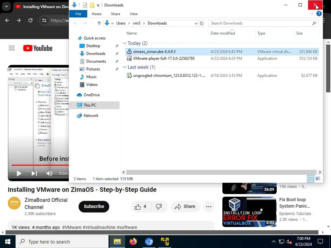Open Installation Loop Error Fix thumbnail
The height and width of the screenshot is (248, 331).
click(249, 212)
